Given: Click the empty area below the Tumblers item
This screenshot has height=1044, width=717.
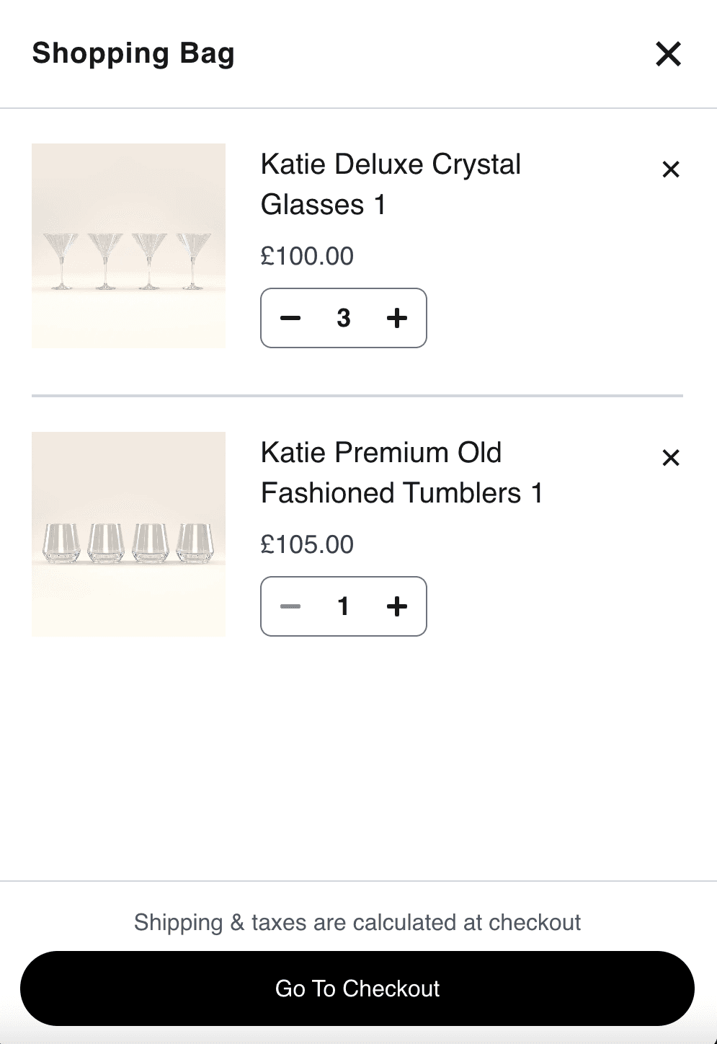Looking at the screenshot, I should [x=357, y=757].
